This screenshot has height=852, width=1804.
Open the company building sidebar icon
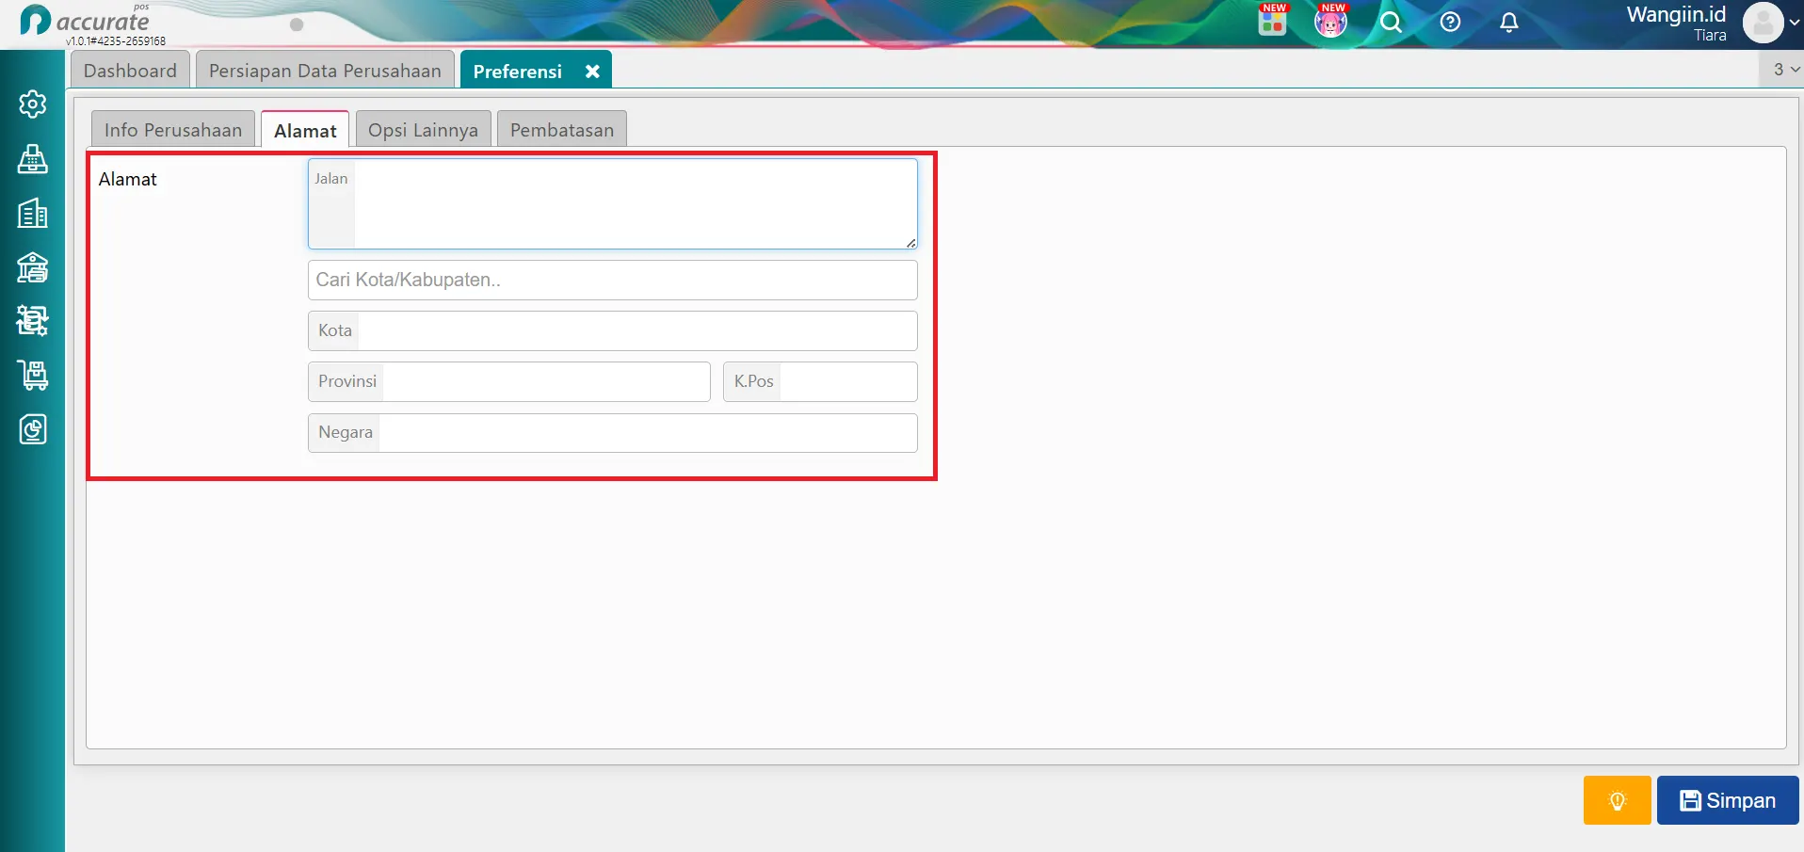(33, 214)
